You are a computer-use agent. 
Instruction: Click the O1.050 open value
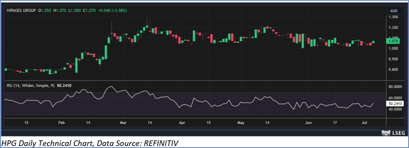click(45, 11)
